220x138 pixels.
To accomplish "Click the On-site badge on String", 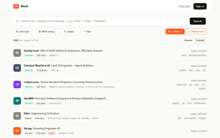I will point(29,133).
